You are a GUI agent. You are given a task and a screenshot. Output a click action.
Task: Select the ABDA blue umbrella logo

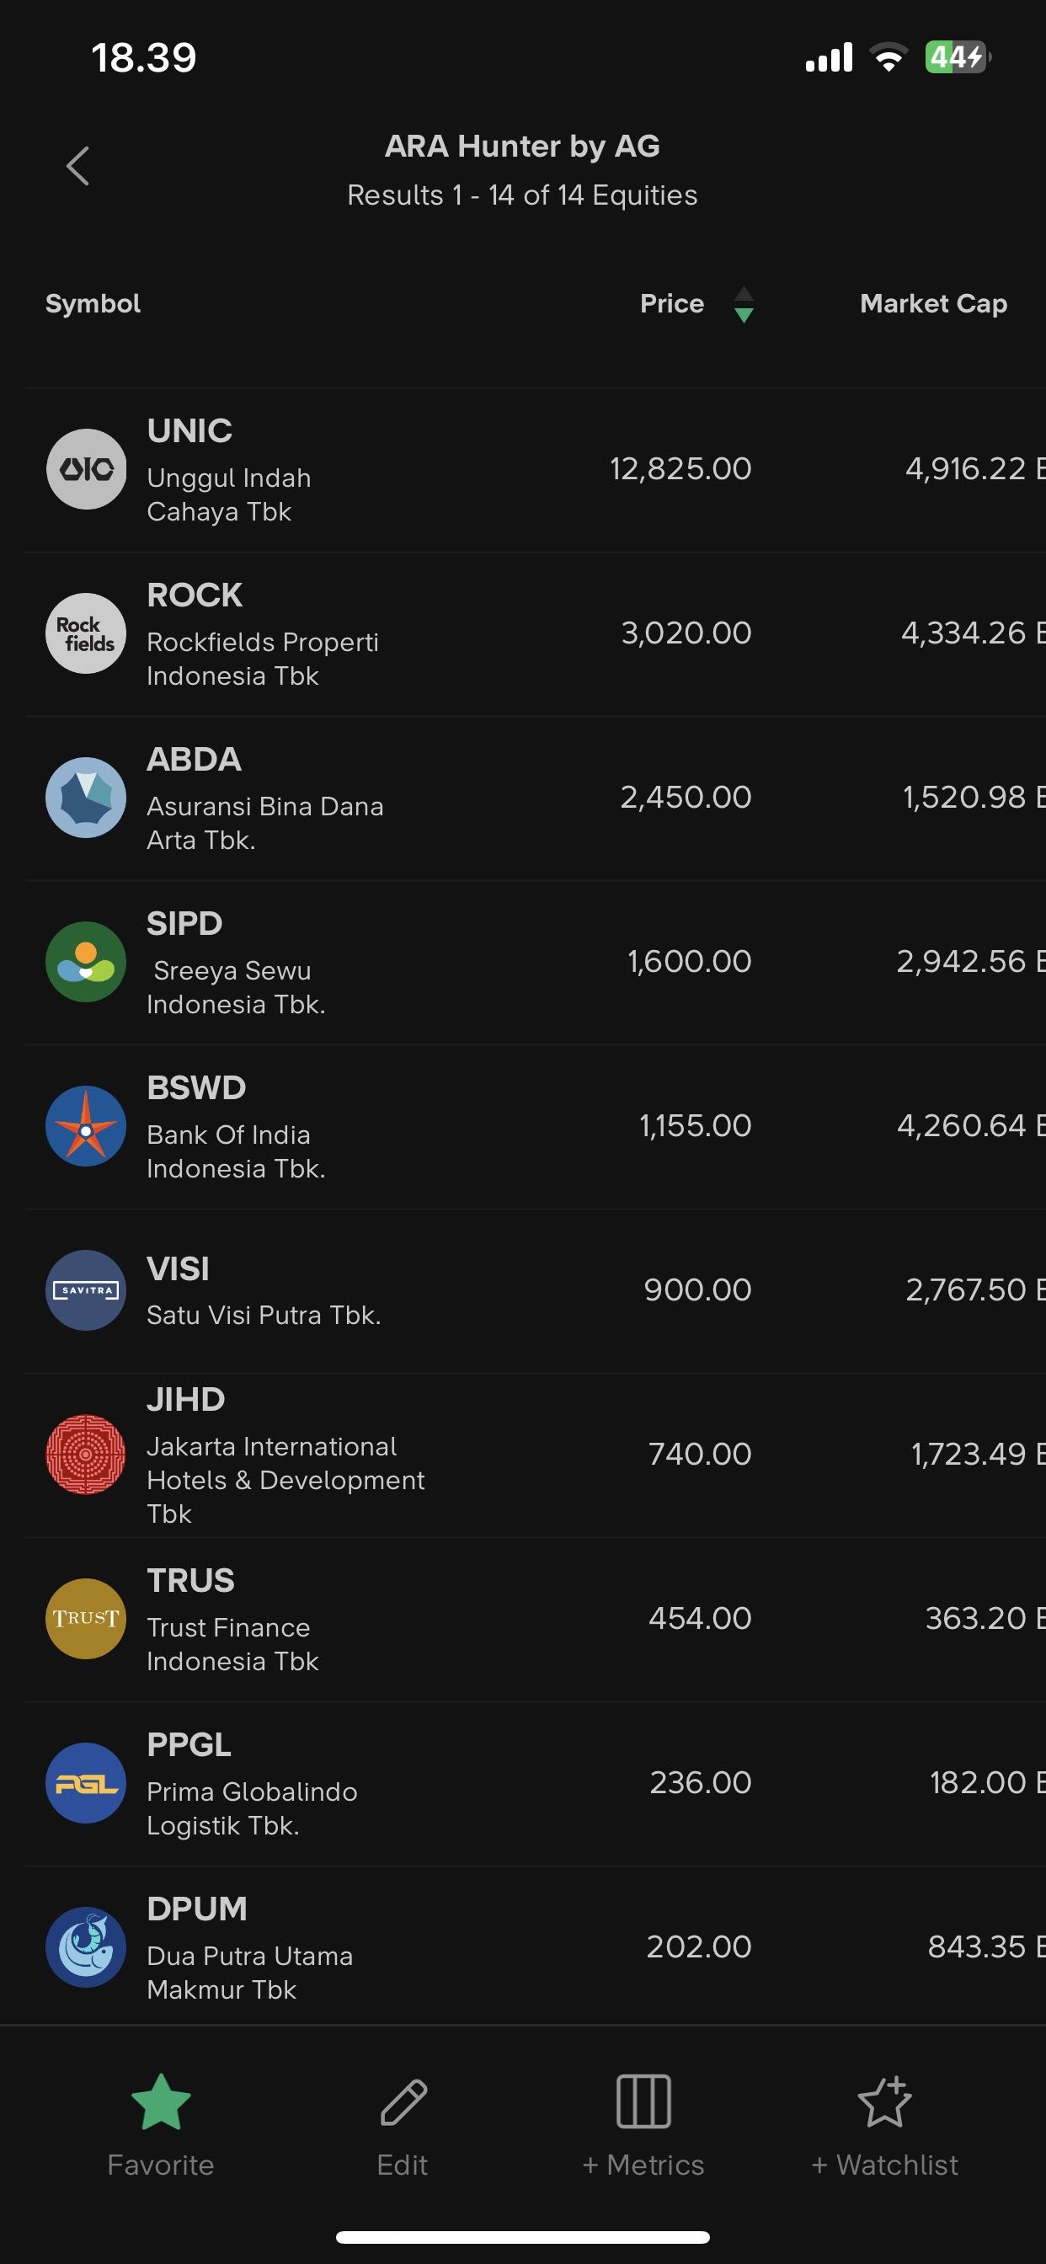pos(86,797)
